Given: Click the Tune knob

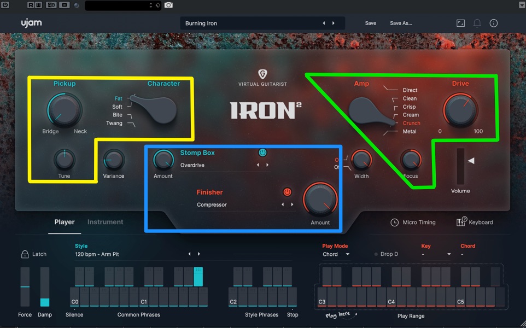Looking at the screenshot, I should (65, 160).
